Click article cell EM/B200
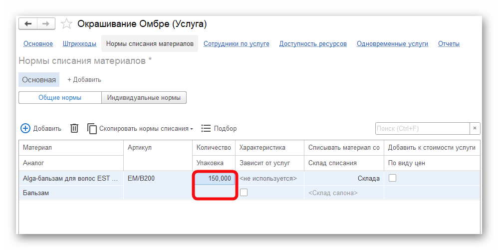This screenshot has width=498, height=250. (x=158, y=178)
